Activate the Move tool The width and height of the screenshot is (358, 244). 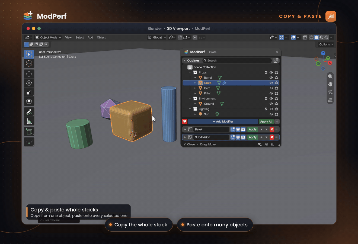29,74
